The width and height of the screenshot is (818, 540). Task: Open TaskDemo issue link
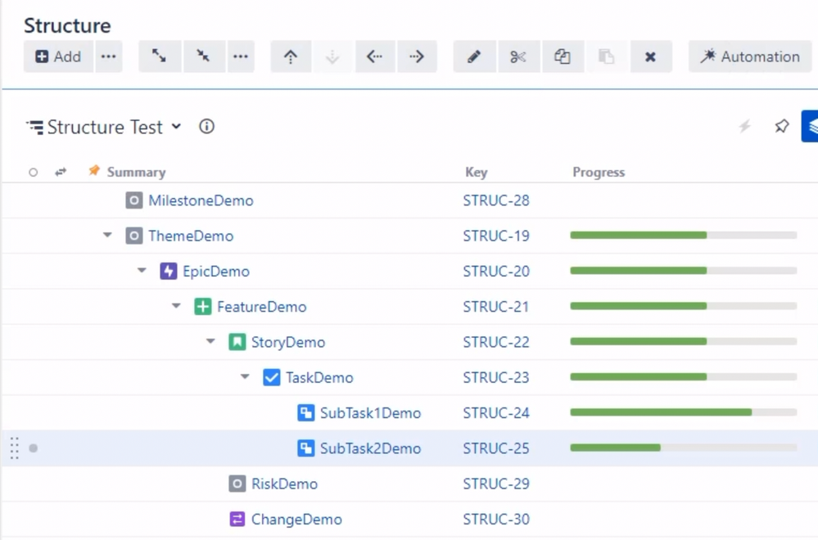coord(319,378)
